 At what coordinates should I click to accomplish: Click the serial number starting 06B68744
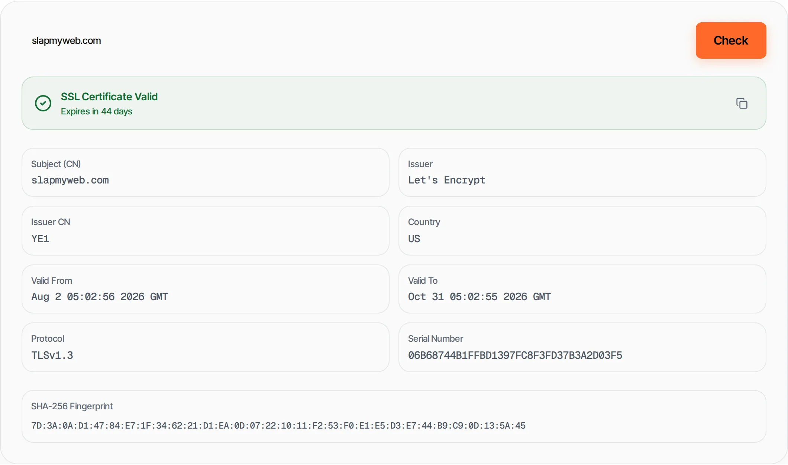coord(515,355)
